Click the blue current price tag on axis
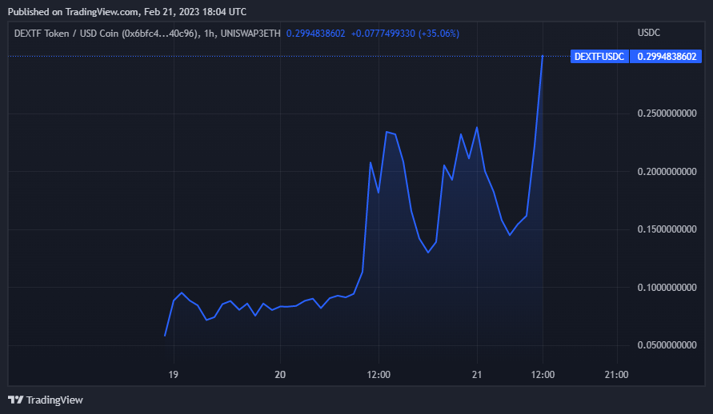The image size is (713, 414). (x=669, y=56)
